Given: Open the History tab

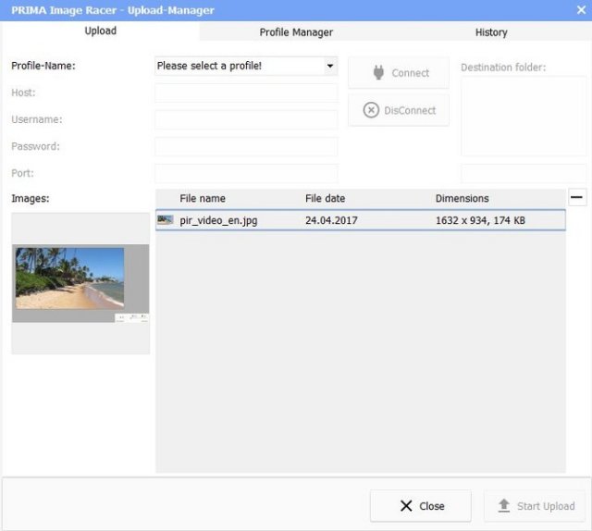Looking at the screenshot, I should tap(491, 32).
